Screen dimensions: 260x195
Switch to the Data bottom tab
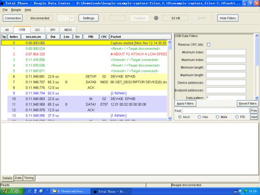click(x=18, y=178)
